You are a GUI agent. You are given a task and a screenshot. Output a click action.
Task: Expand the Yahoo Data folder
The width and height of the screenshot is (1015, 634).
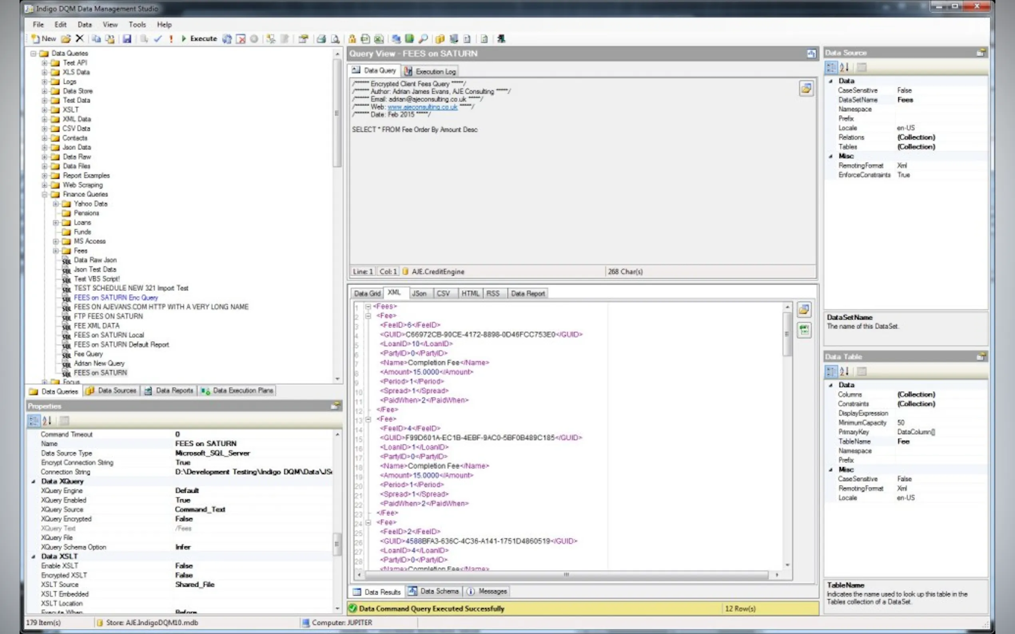[56, 204]
